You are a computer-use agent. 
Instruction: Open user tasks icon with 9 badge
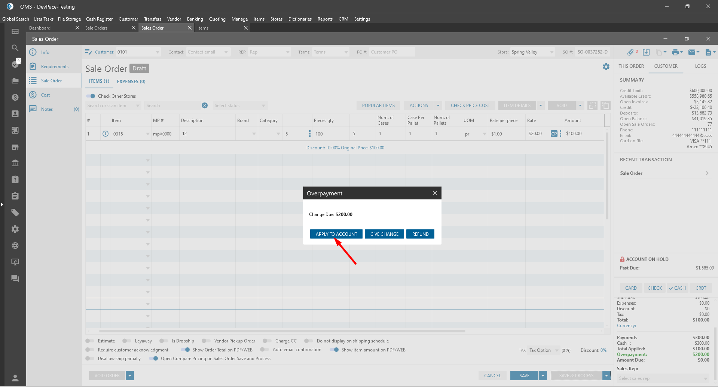15,64
